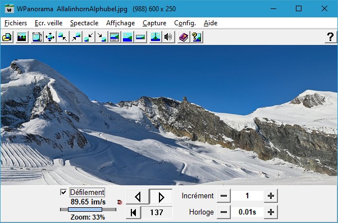The width and height of the screenshot is (338, 223).
Task: Click the mountain panorama image
Action: pyautogui.click(x=169, y=115)
